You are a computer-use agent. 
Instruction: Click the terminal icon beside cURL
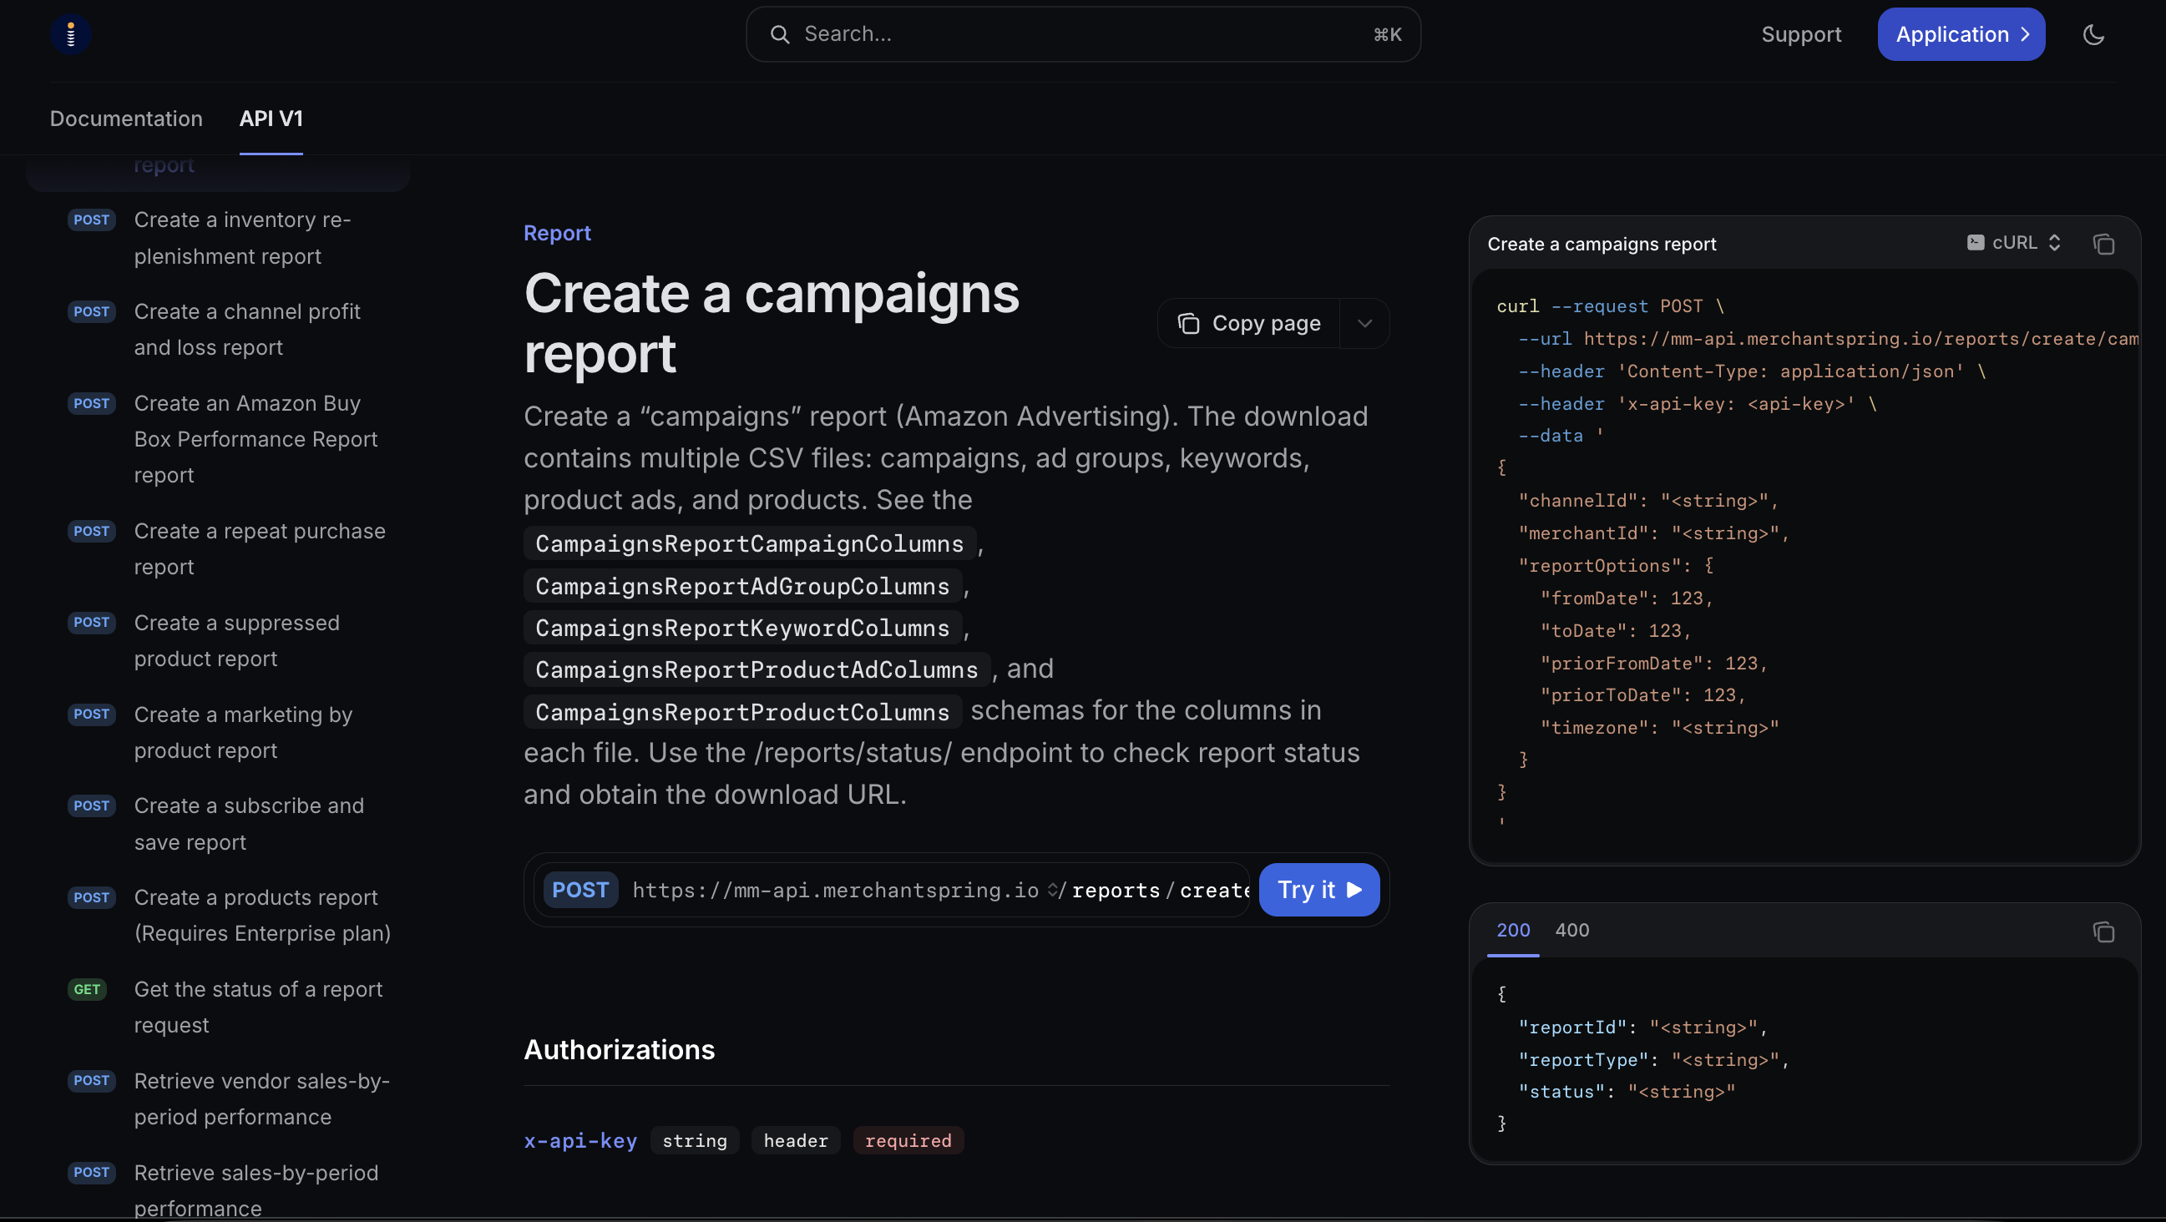click(1975, 243)
